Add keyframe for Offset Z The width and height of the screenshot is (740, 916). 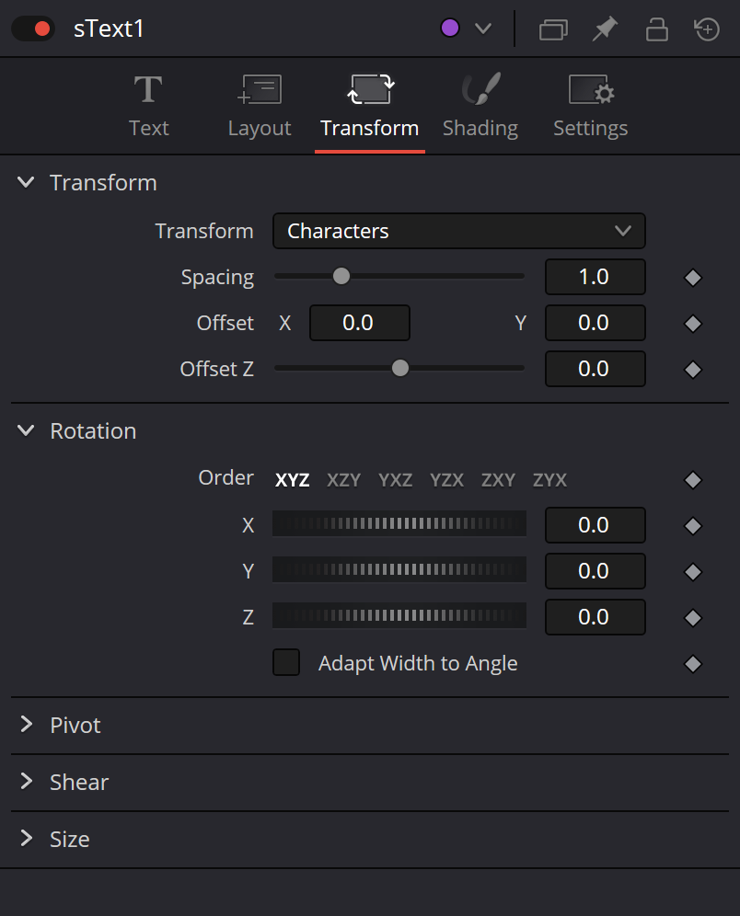(x=693, y=370)
